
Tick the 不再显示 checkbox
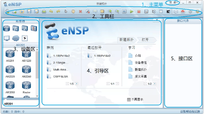(129, 100)
